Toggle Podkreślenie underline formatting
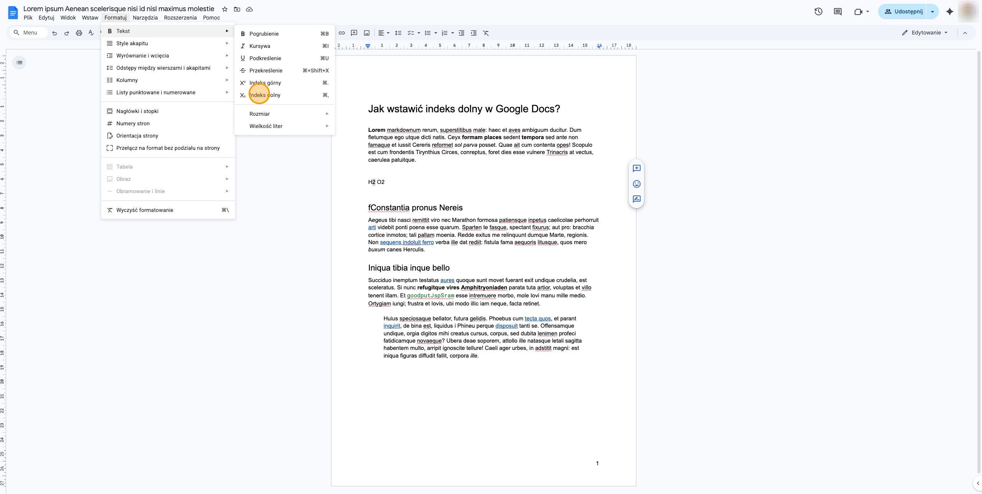This screenshot has width=982, height=494. click(284, 58)
